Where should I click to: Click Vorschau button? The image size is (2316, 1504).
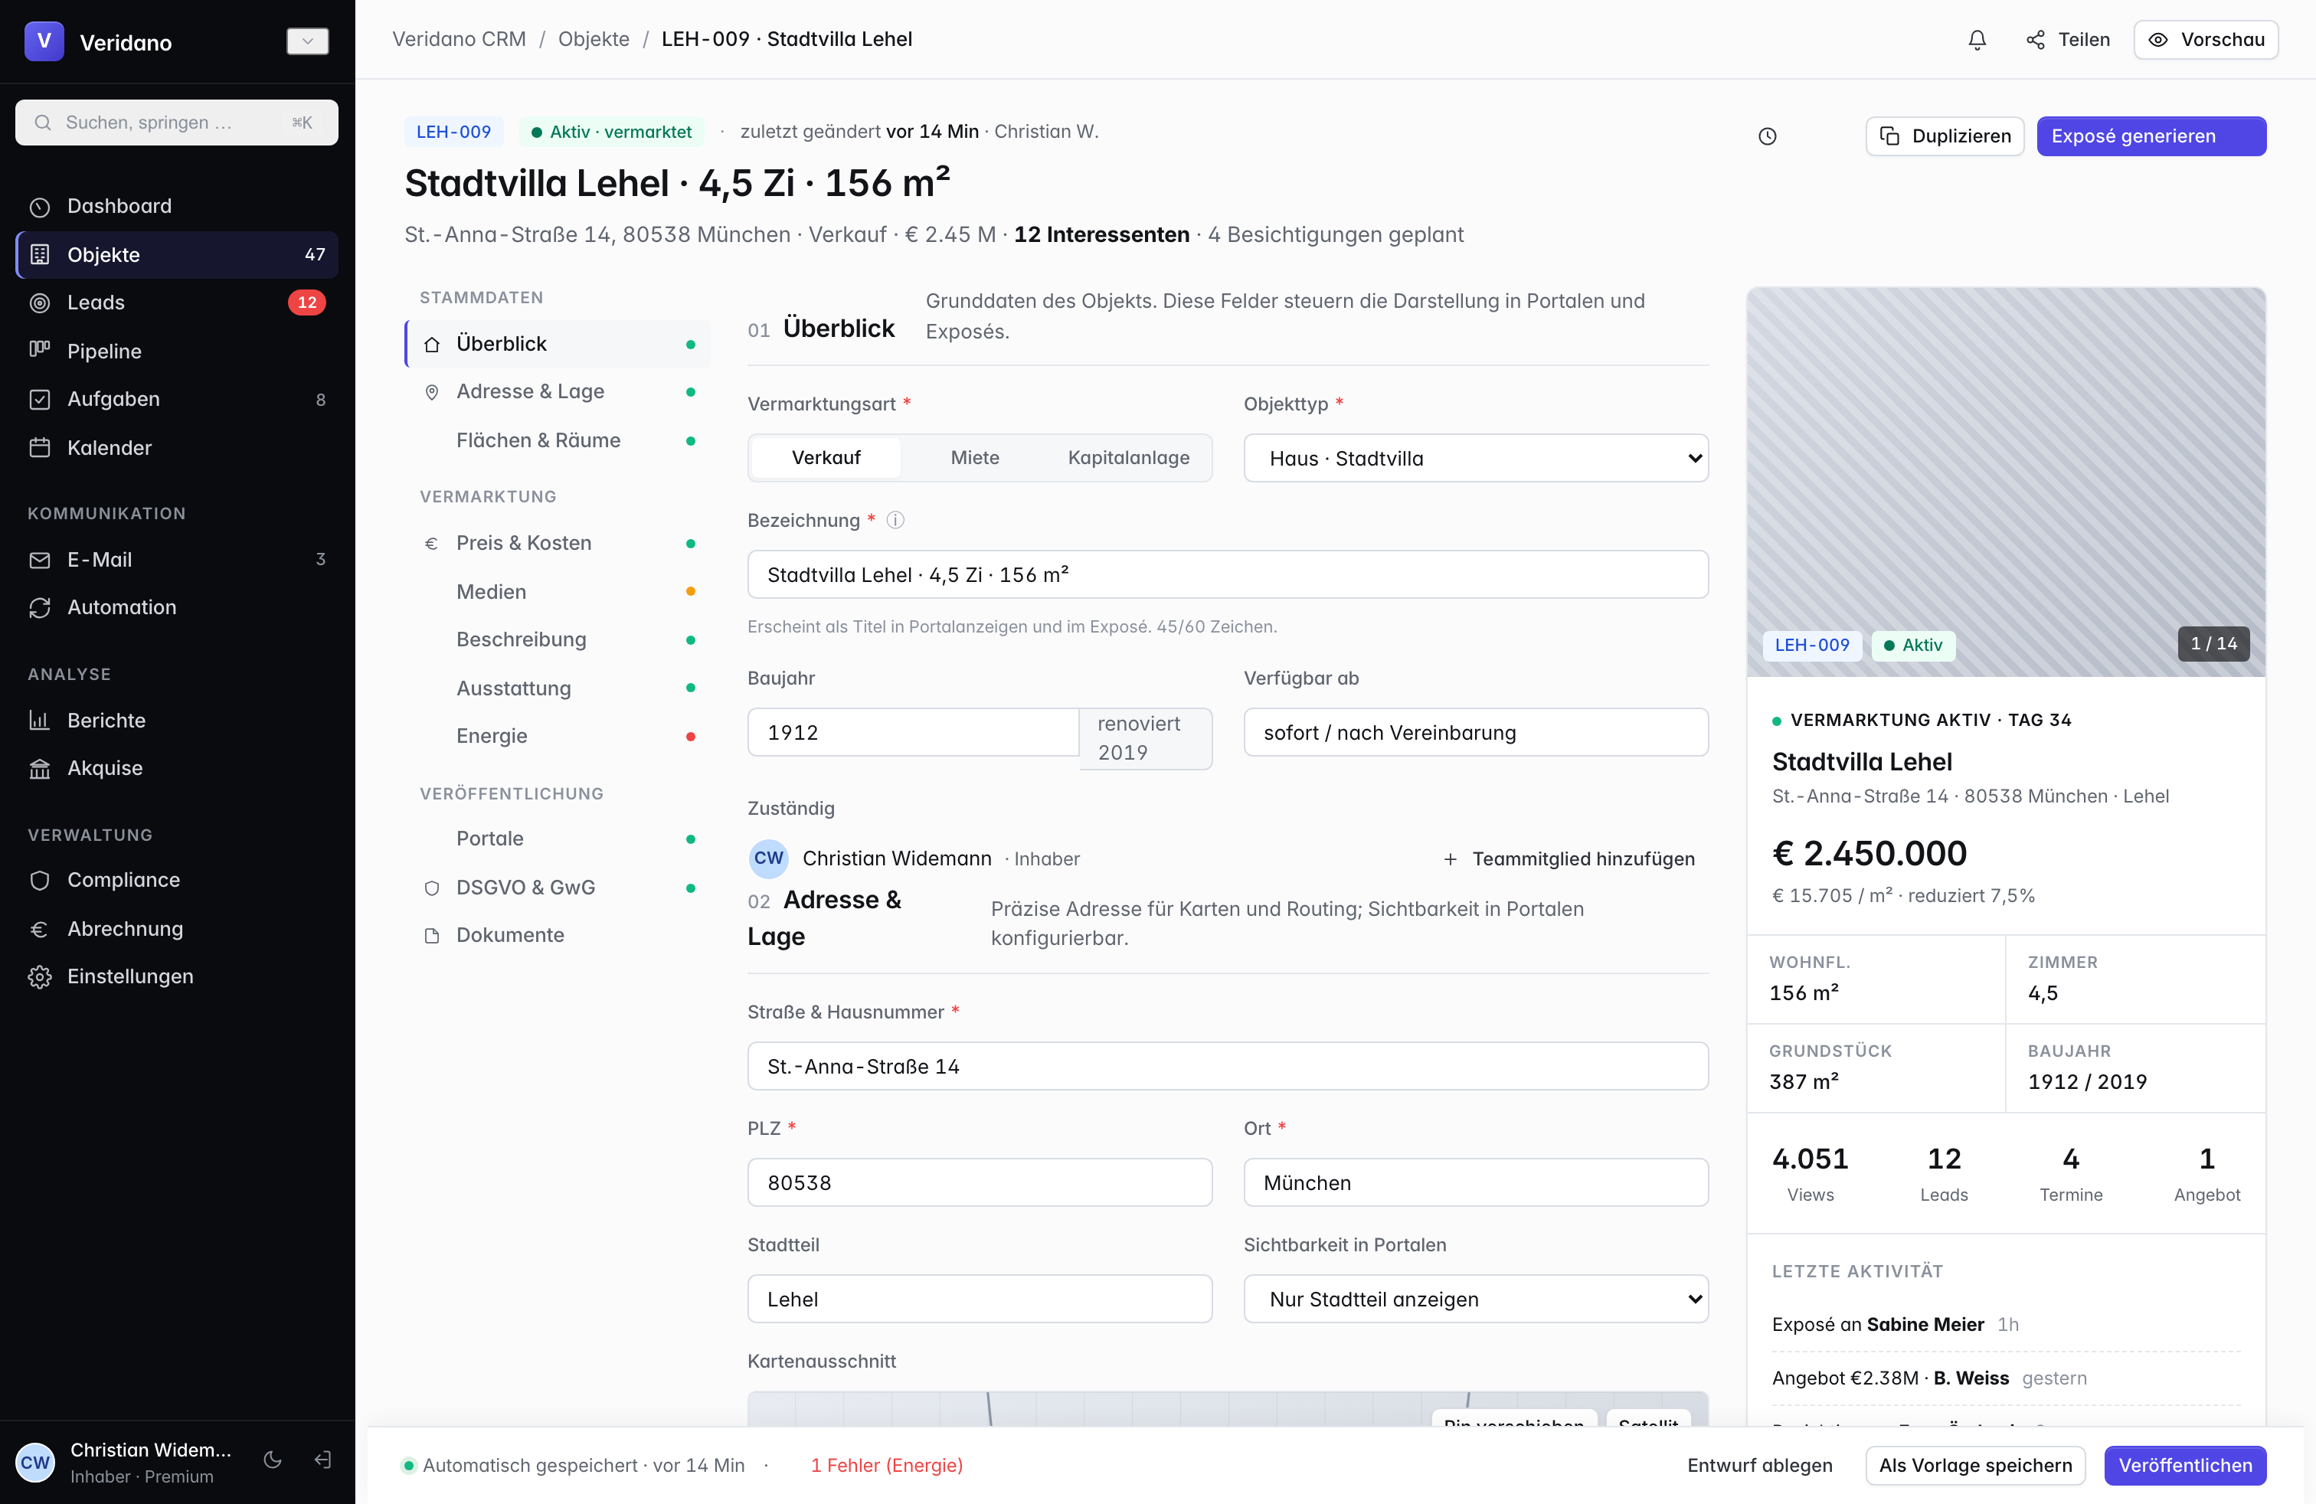point(2205,40)
